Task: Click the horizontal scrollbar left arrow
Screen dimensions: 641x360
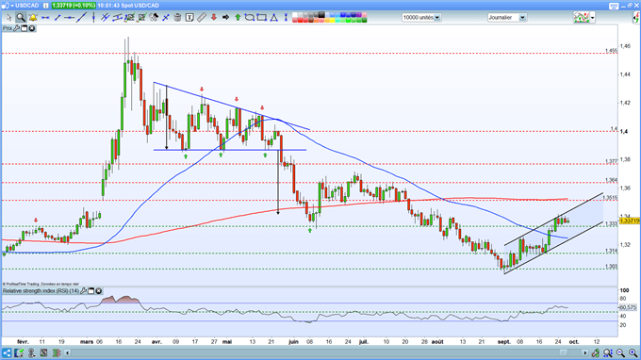Action: (68, 352)
